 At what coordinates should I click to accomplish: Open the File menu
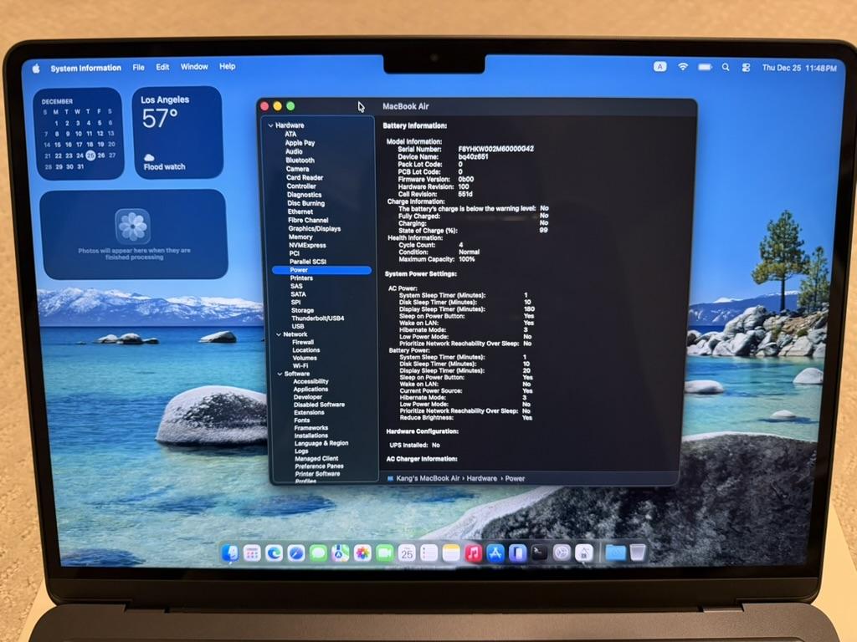coord(138,67)
